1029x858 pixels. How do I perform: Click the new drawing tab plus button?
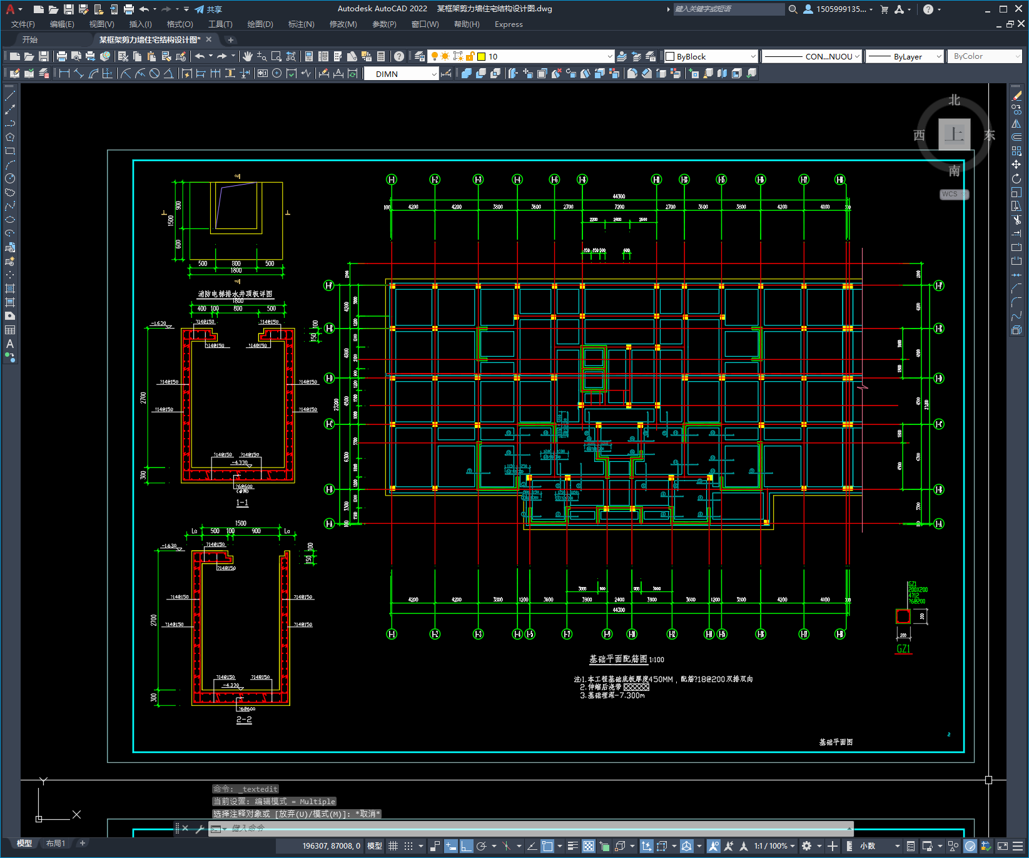[230, 40]
